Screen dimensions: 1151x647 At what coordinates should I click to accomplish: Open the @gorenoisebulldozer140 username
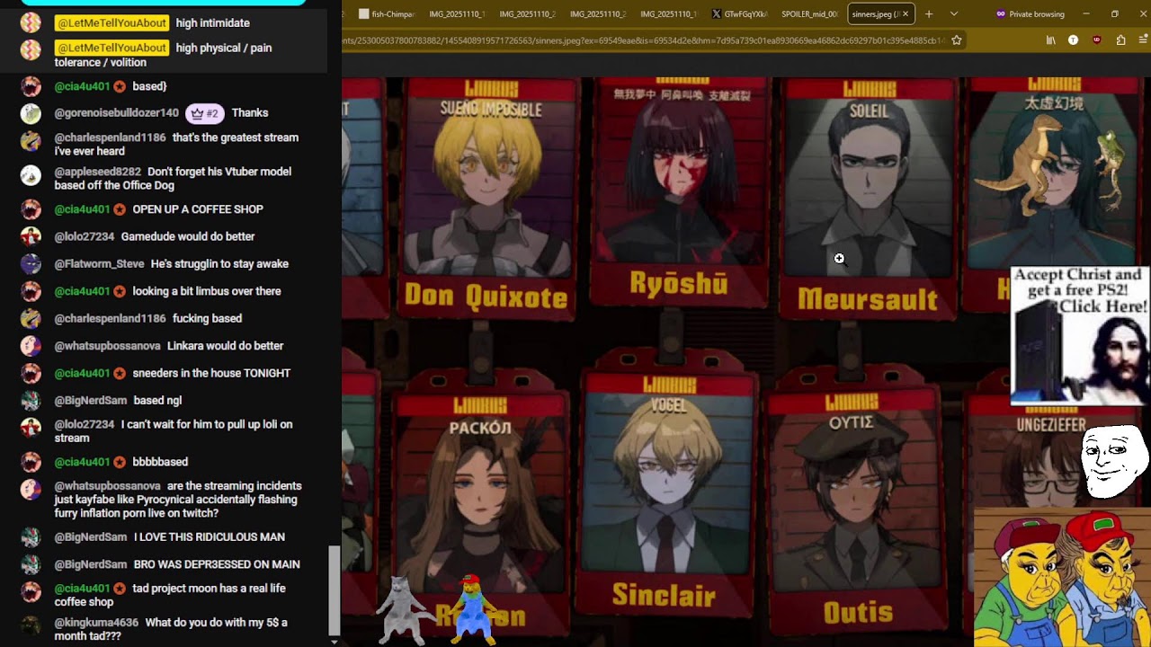117,112
